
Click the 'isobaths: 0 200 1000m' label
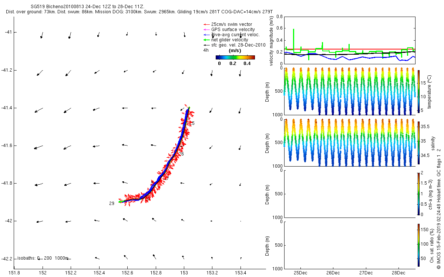[x=43, y=258]
